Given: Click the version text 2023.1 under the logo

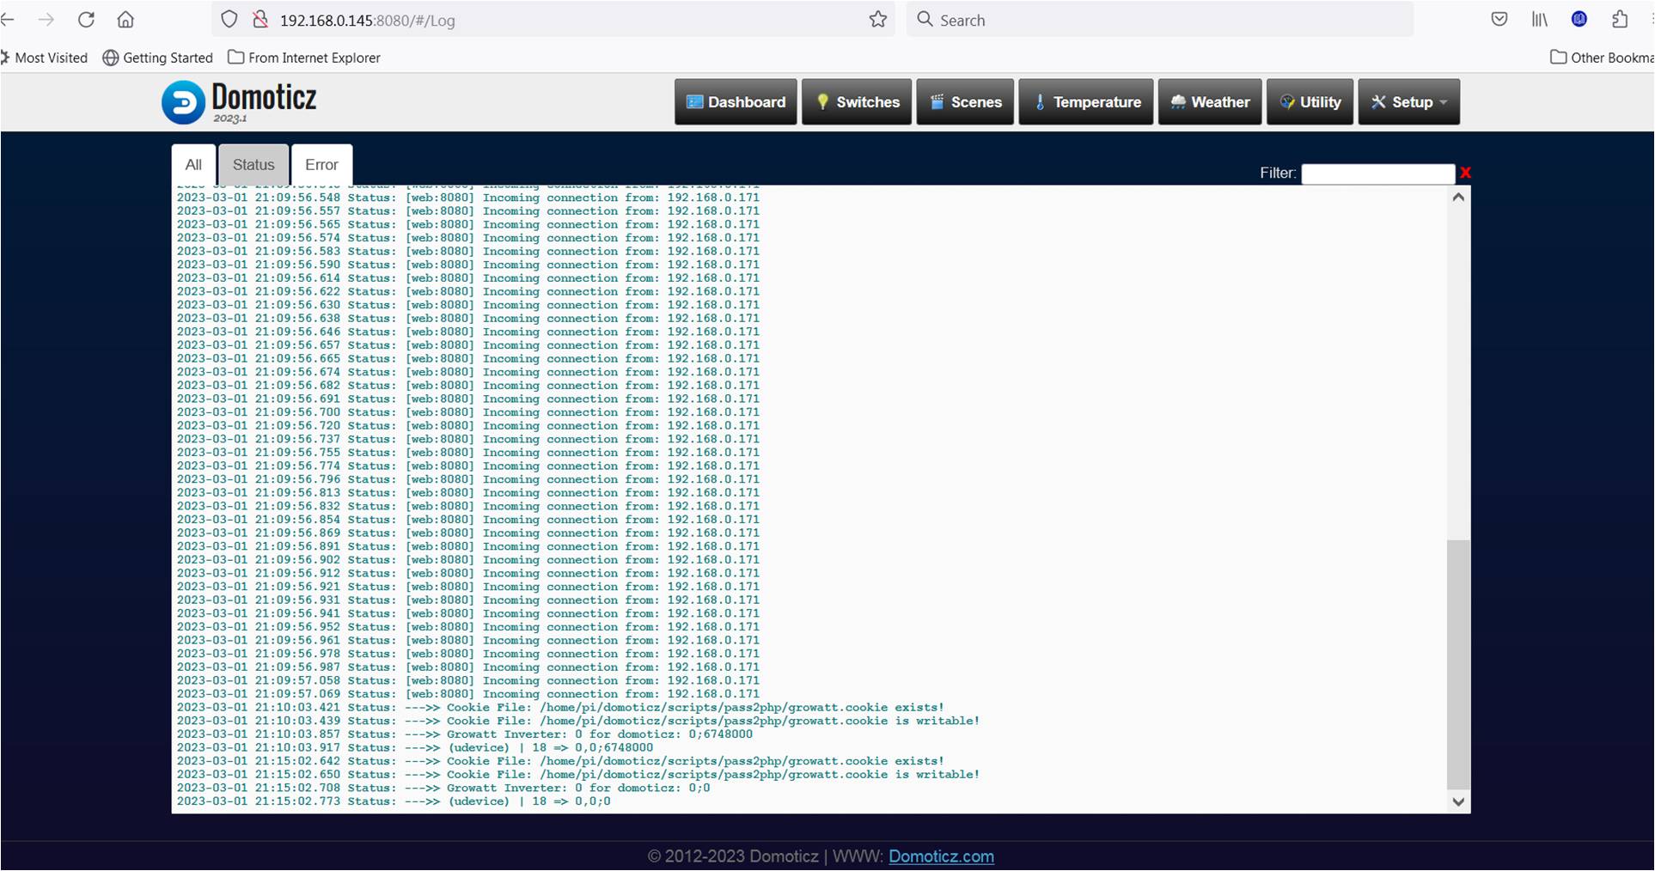Looking at the screenshot, I should click(230, 119).
